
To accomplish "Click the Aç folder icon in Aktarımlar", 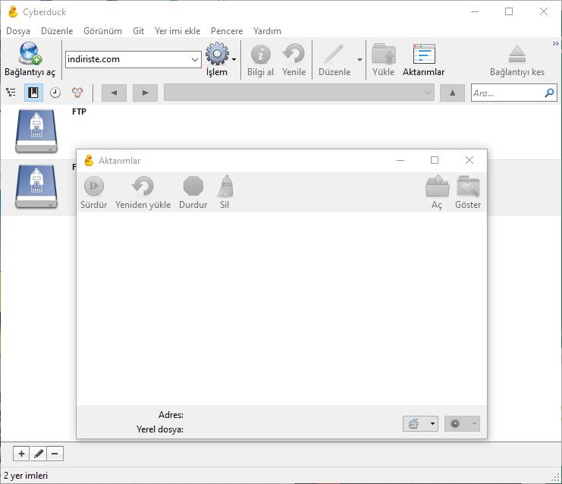I will coord(438,186).
